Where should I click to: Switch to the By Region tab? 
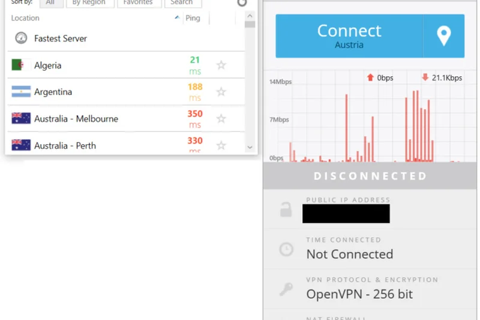coord(90,2)
